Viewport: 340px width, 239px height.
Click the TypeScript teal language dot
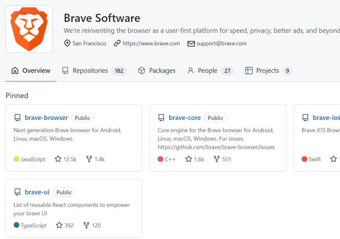point(17,225)
